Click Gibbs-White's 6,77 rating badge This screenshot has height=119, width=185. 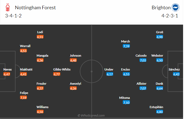tap(57, 74)
